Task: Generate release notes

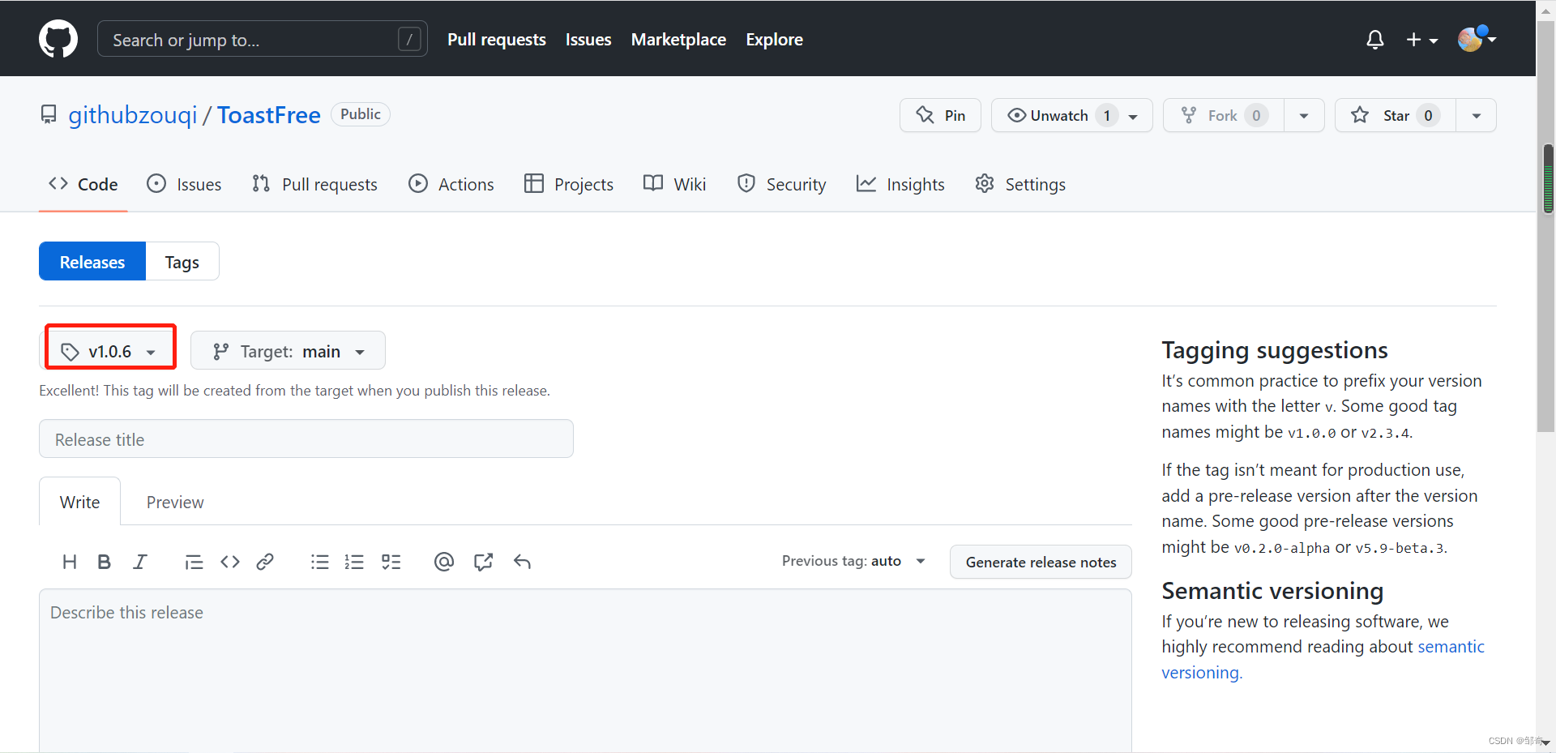Action: (1041, 562)
